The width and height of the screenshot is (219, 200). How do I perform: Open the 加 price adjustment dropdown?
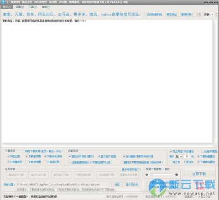179,156
